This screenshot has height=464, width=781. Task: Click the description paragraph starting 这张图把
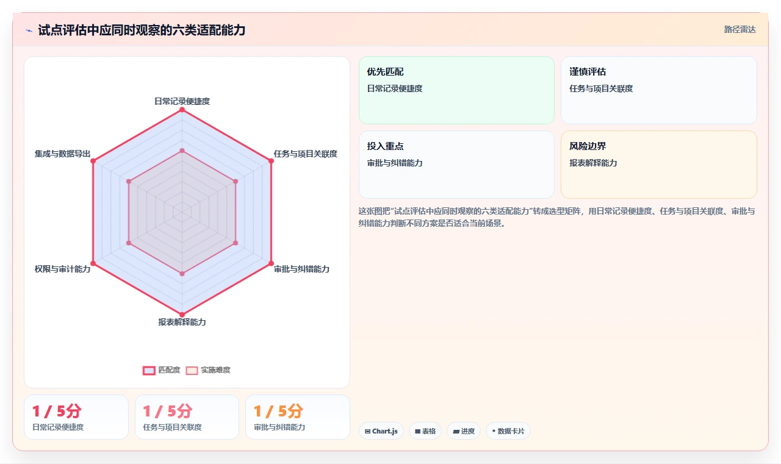557,217
